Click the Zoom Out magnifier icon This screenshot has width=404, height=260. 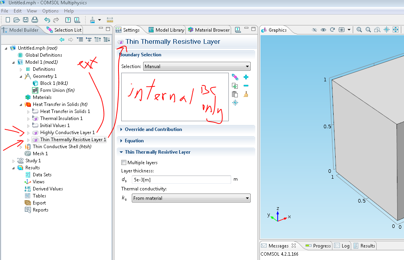click(368, 30)
